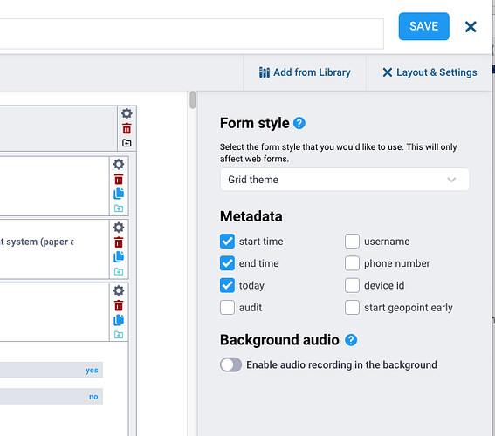Add the group to library via its folder-plus icon

pyautogui.click(x=127, y=143)
